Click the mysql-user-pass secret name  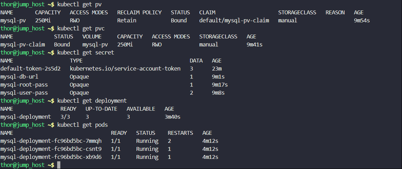pyautogui.click(x=24, y=93)
